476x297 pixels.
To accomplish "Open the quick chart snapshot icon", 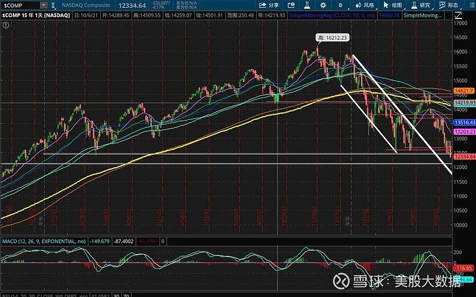I will (291, 5).
